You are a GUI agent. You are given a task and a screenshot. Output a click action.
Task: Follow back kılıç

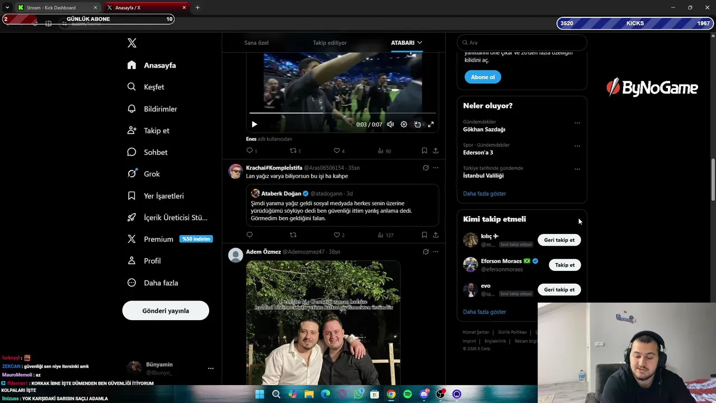(x=559, y=240)
